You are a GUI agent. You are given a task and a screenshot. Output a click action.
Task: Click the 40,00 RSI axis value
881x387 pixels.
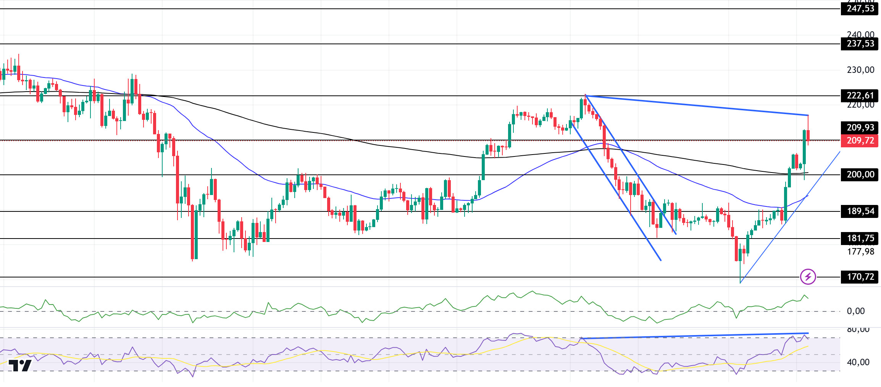point(858,362)
